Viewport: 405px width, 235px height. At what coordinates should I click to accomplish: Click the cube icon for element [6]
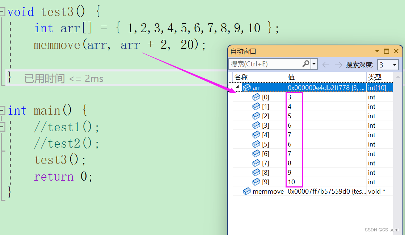[x=256, y=154]
